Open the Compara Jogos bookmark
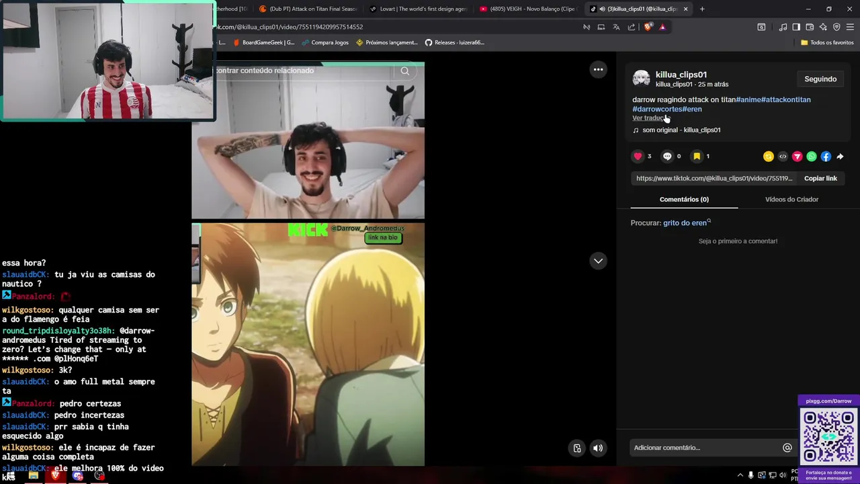 coord(325,42)
